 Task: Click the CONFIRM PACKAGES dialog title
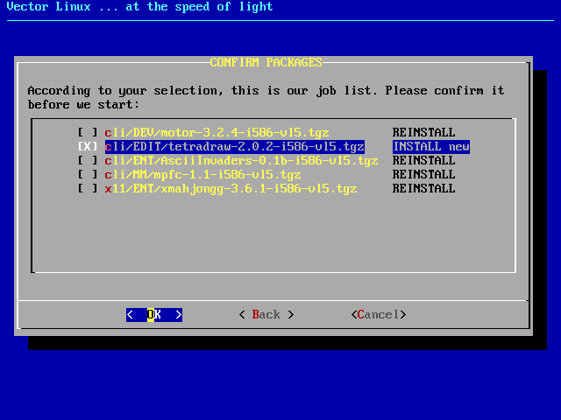coord(266,63)
